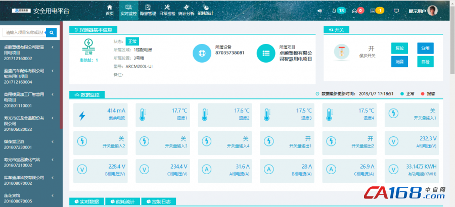Expand 库车盛洋科技有限公司 arrow
Image resolution: width=455 pixels, height=207 pixels.
pyautogui.click(x=53, y=177)
